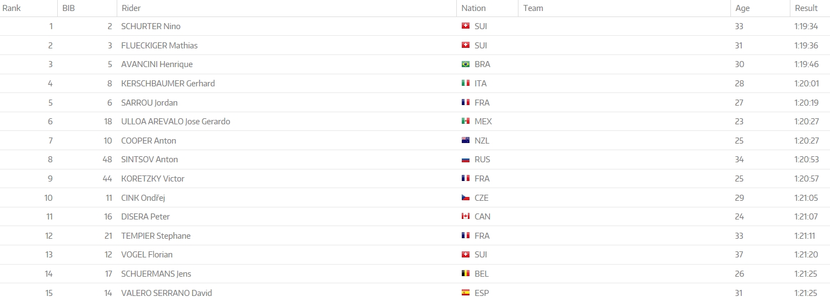Sort the table by the Rank column header
This screenshot has height=302, width=830.
pos(12,8)
